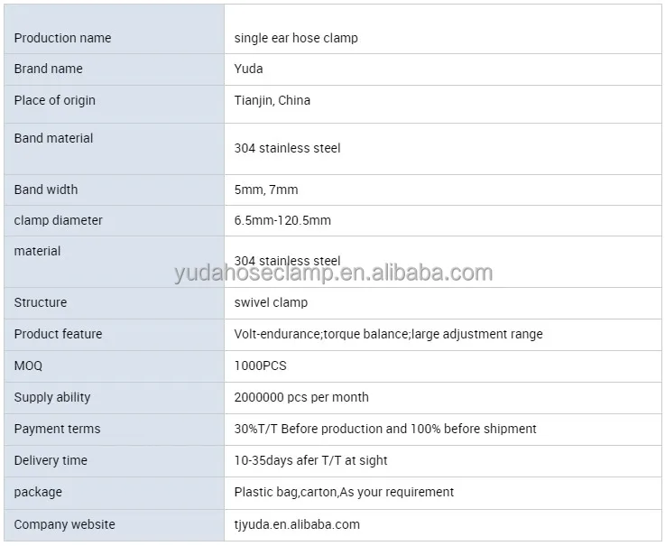Select the brand value "Yuda"

pyautogui.click(x=249, y=69)
